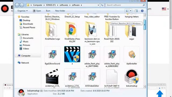Select Favorites in the navigation pane

24,17
